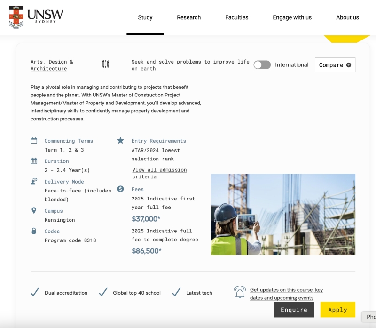
Task: Click the Duration calendar grid icon
Action: 34,161
